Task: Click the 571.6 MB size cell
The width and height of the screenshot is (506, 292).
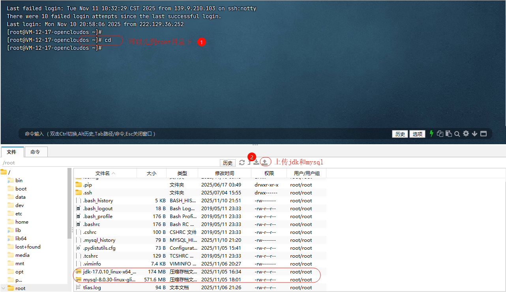Action: (x=155, y=279)
